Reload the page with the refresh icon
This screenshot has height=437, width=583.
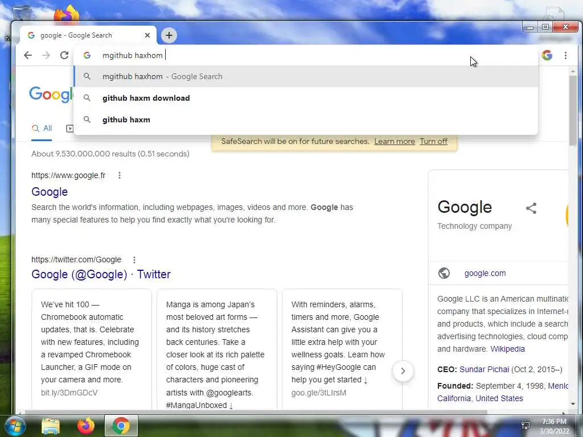(64, 55)
